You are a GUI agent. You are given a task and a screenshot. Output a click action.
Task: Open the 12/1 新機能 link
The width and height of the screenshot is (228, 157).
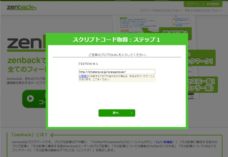click(164, 142)
